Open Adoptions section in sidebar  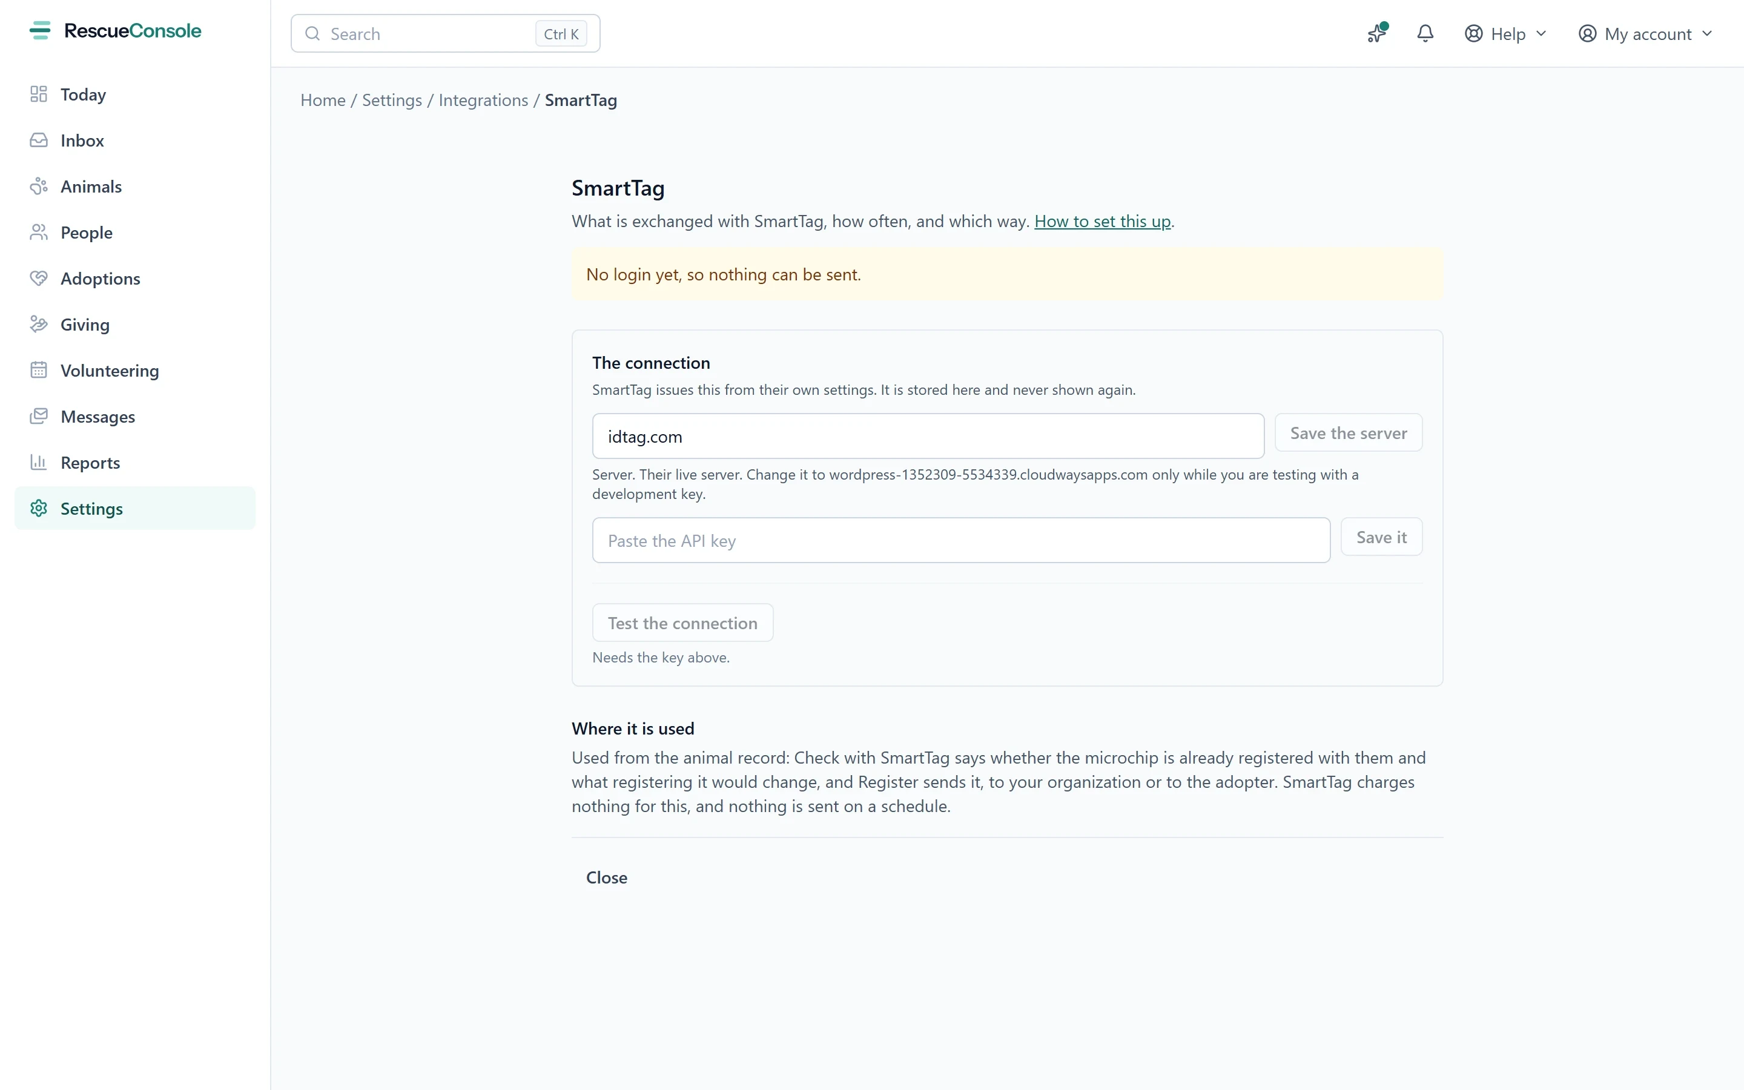(x=135, y=279)
